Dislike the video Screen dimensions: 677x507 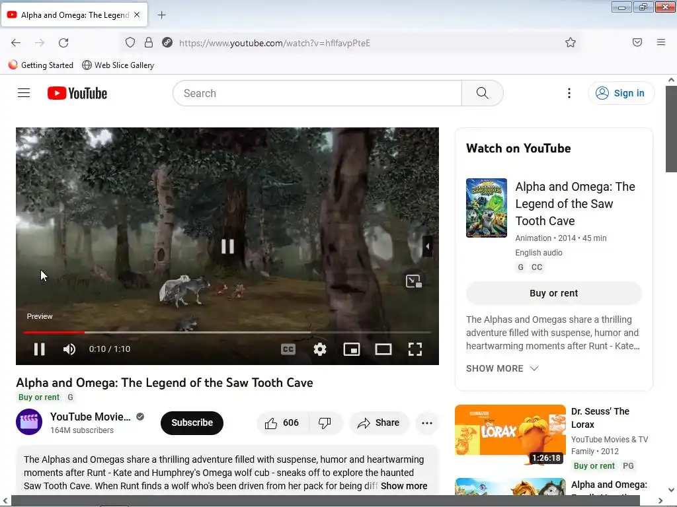click(325, 423)
